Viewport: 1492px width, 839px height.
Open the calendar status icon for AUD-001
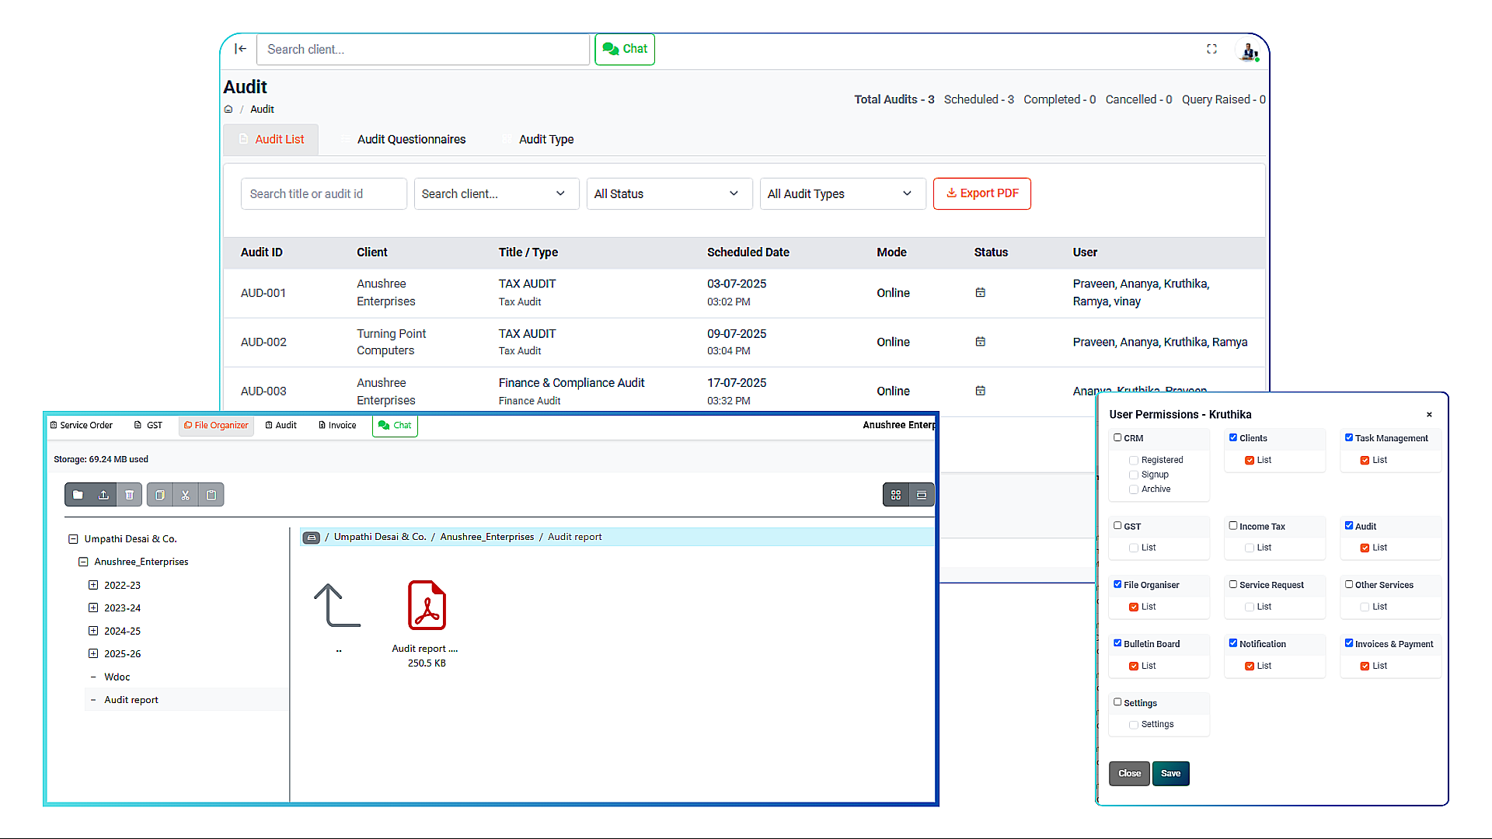[980, 293]
